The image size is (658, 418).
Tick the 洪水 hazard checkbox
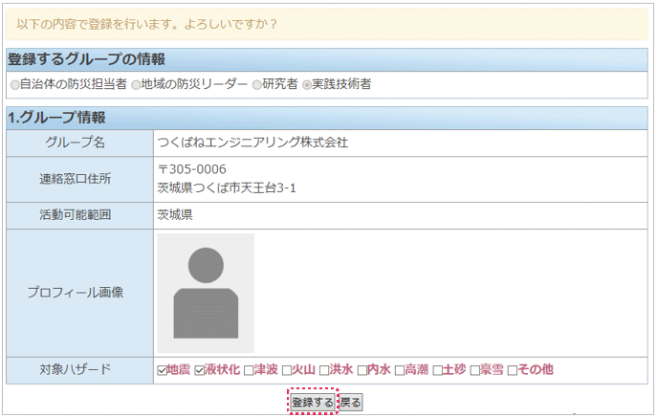(324, 370)
